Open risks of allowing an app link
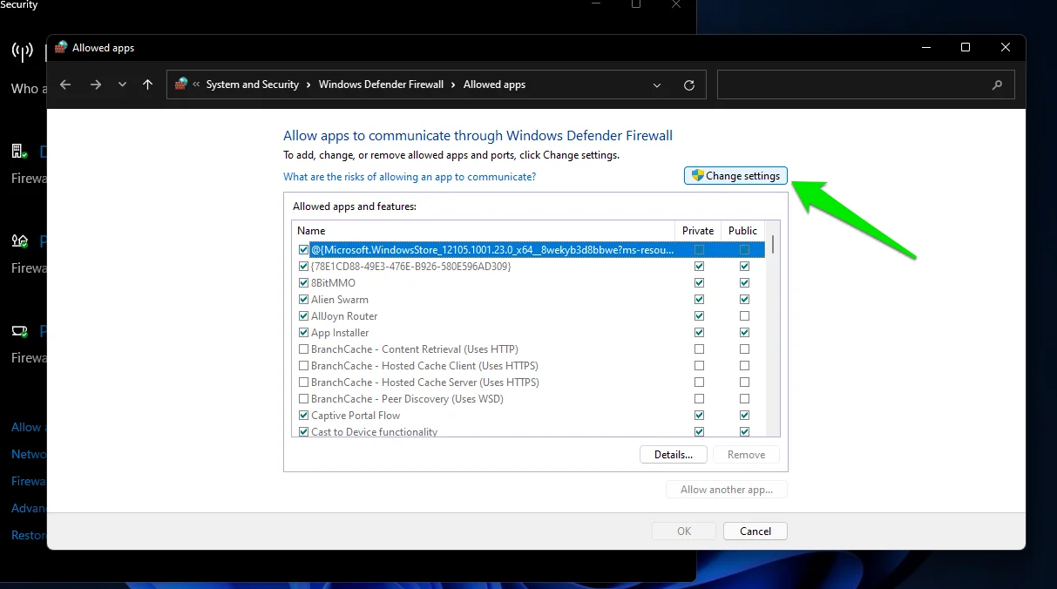Image resolution: width=1057 pixels, height=589 pixels. tap(410, 177)
